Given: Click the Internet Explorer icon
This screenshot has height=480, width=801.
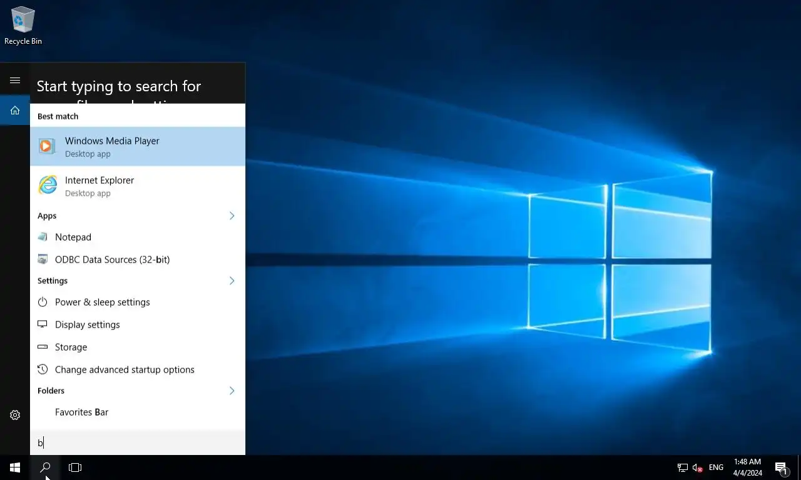Looking at the screenshot, I should (x=47, y=186).
